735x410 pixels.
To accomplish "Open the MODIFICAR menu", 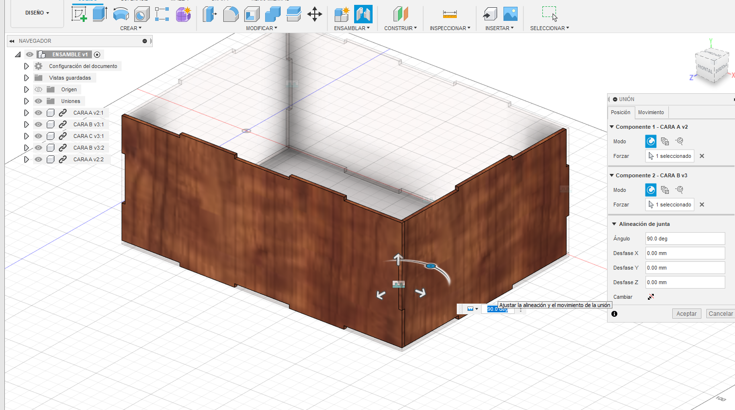I will coord(262,28).
